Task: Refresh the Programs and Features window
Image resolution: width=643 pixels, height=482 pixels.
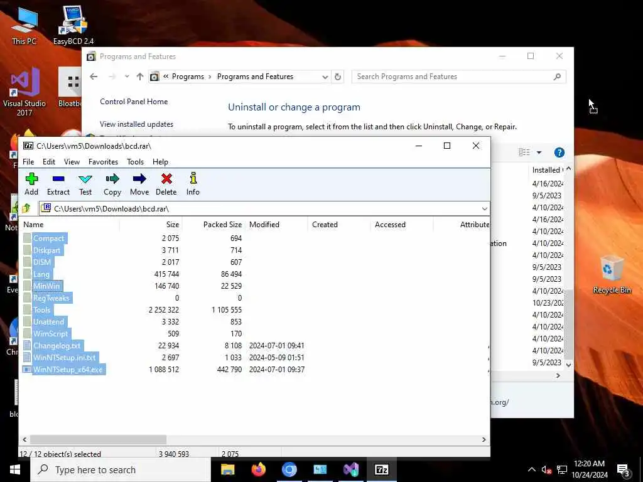Action: pos(337,77)
